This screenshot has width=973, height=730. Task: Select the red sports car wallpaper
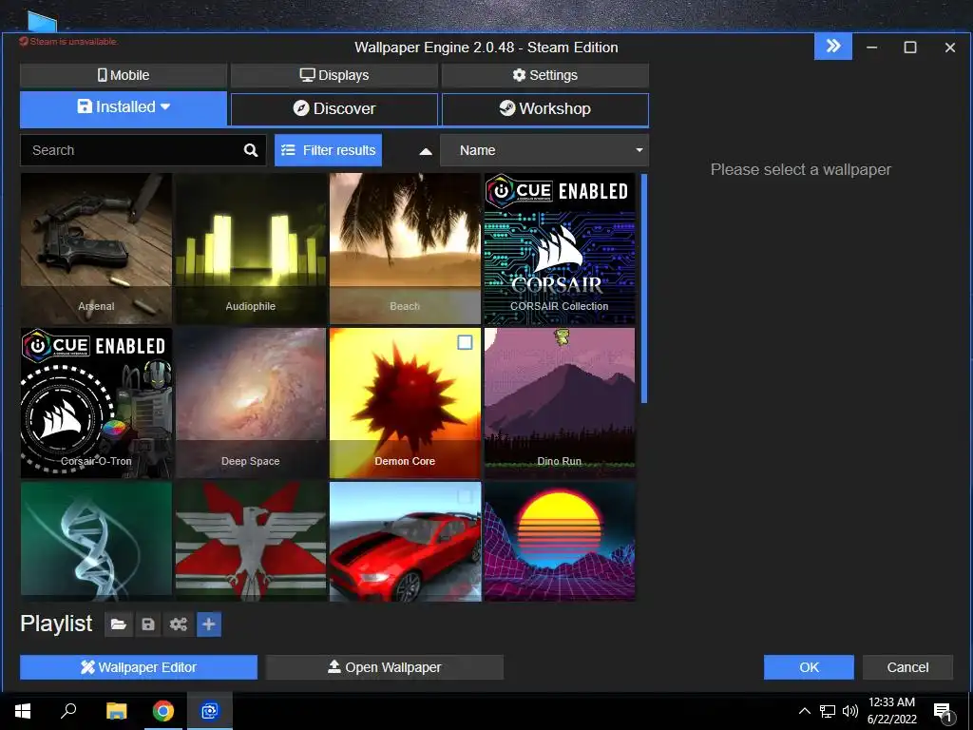coord(405,542)
